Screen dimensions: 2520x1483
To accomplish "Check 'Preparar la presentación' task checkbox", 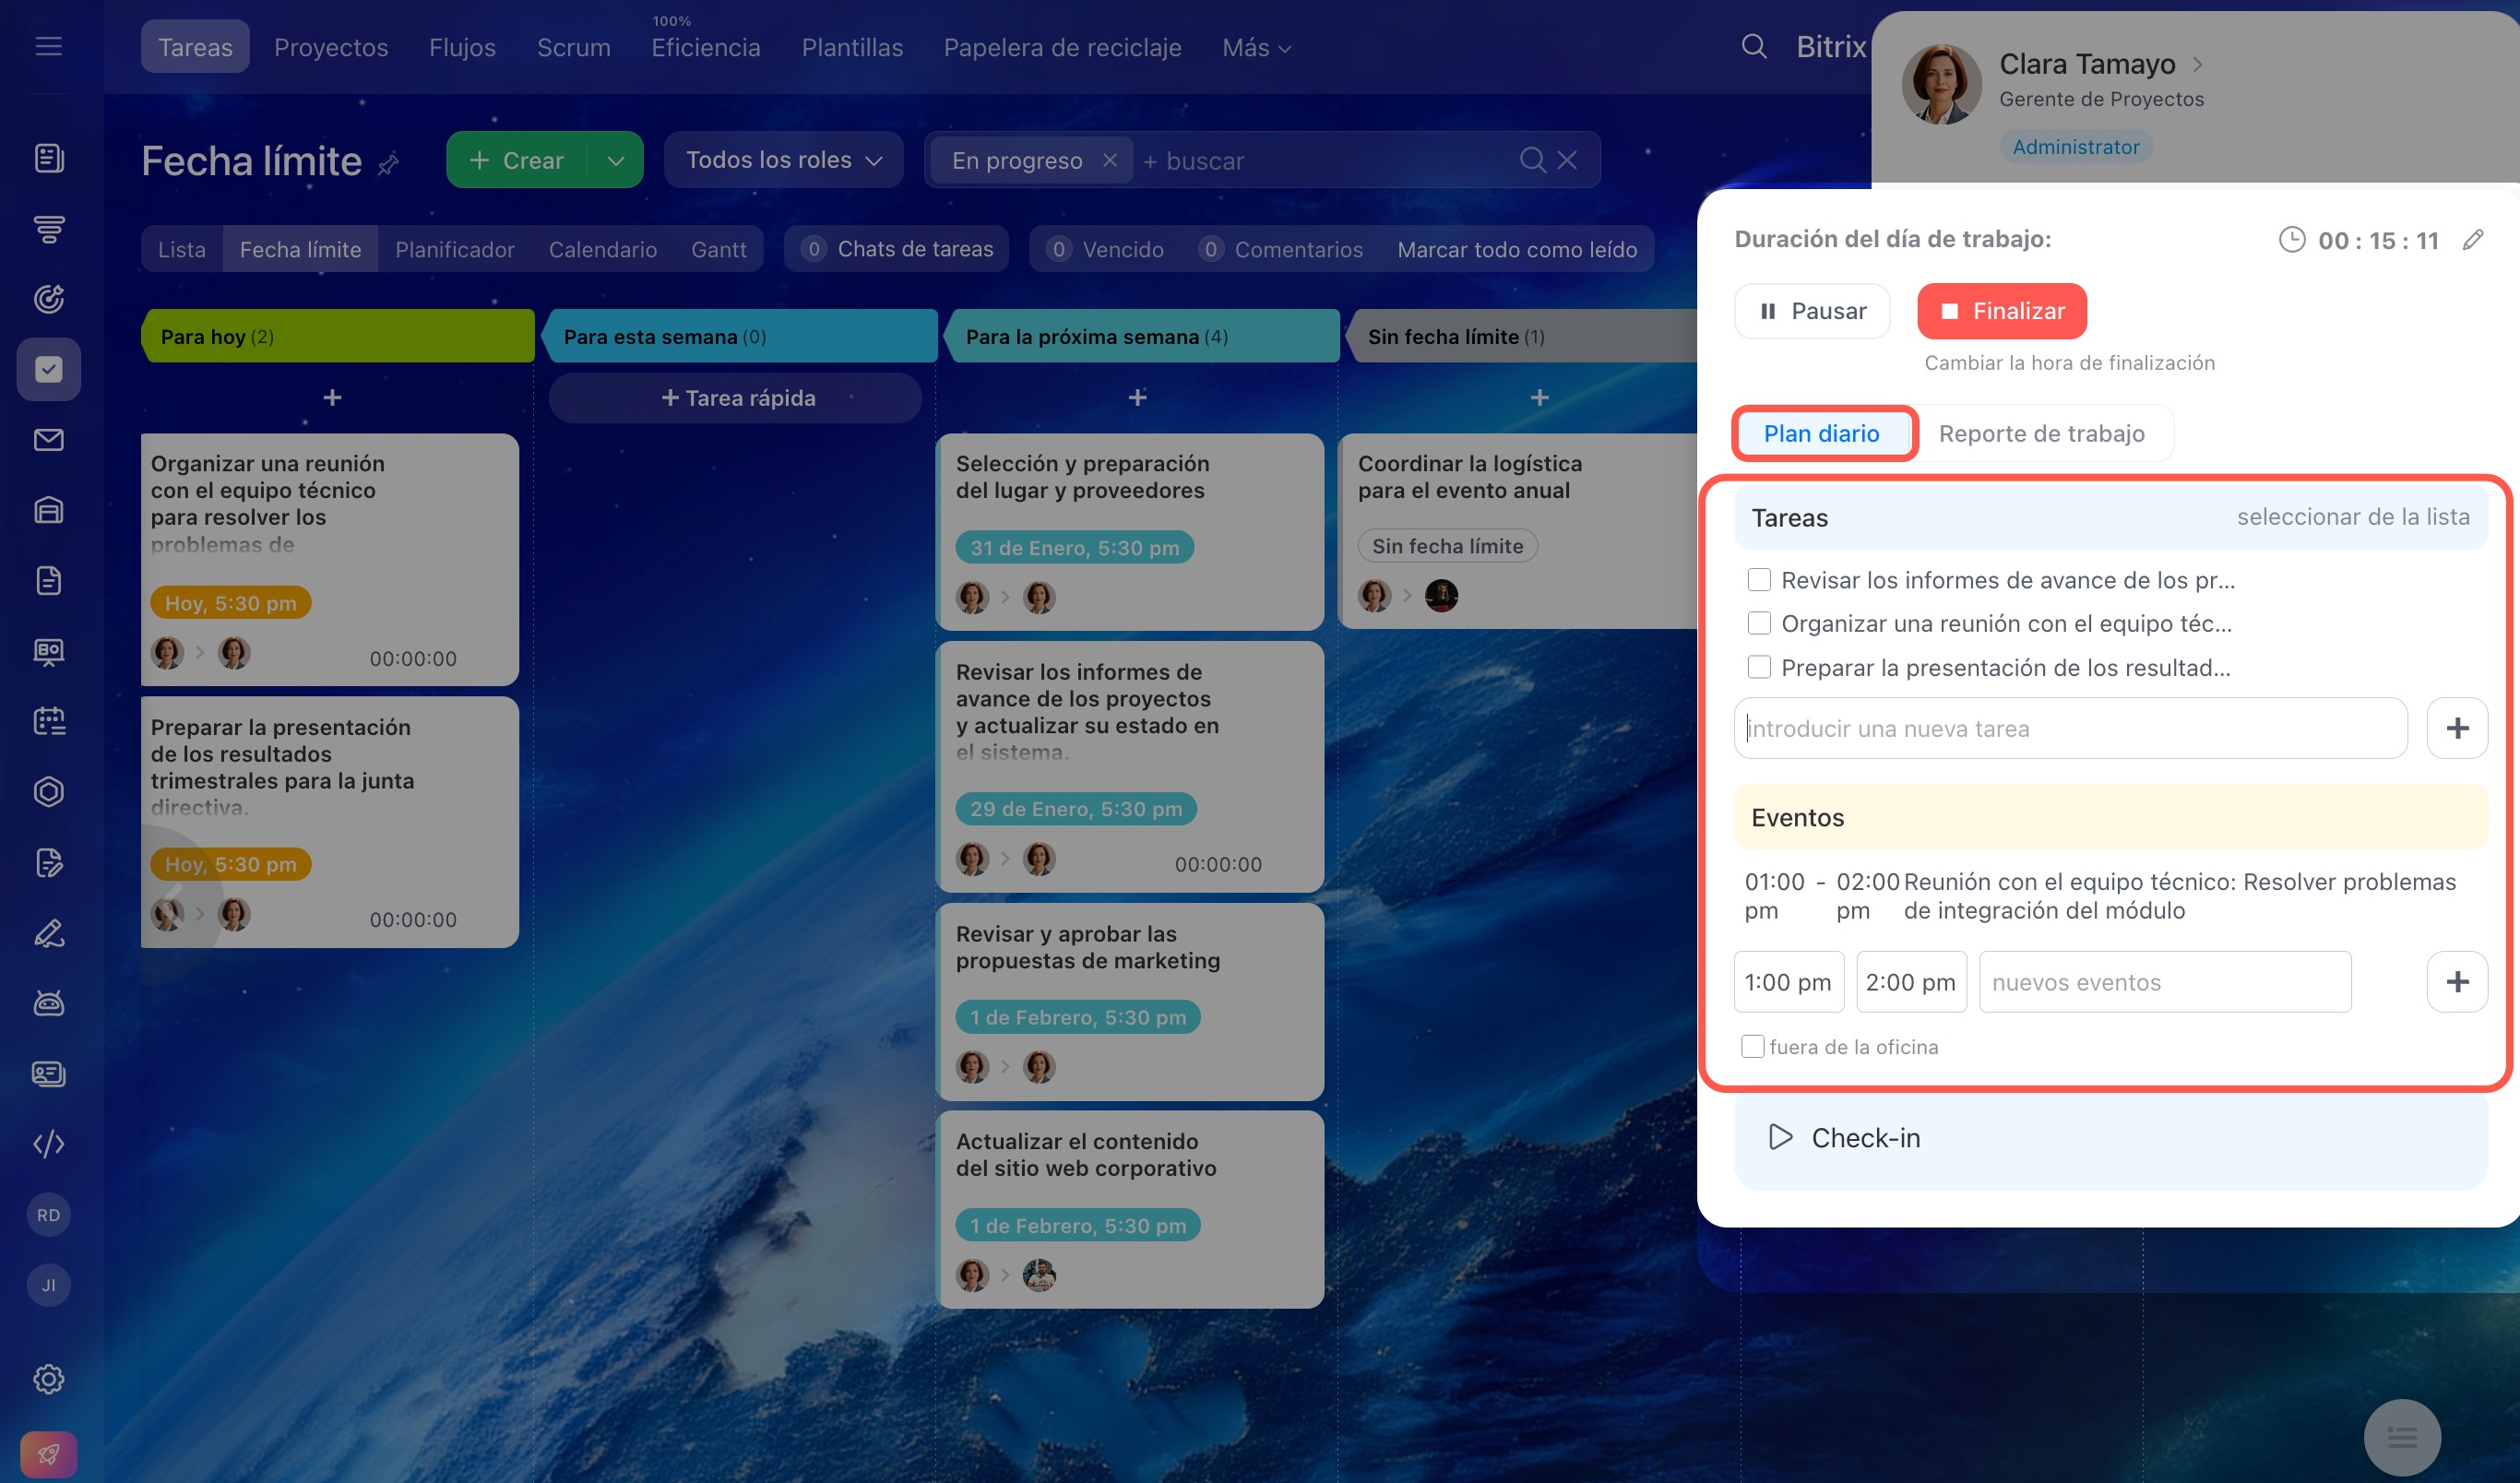I will click(x=1759, y=667).
